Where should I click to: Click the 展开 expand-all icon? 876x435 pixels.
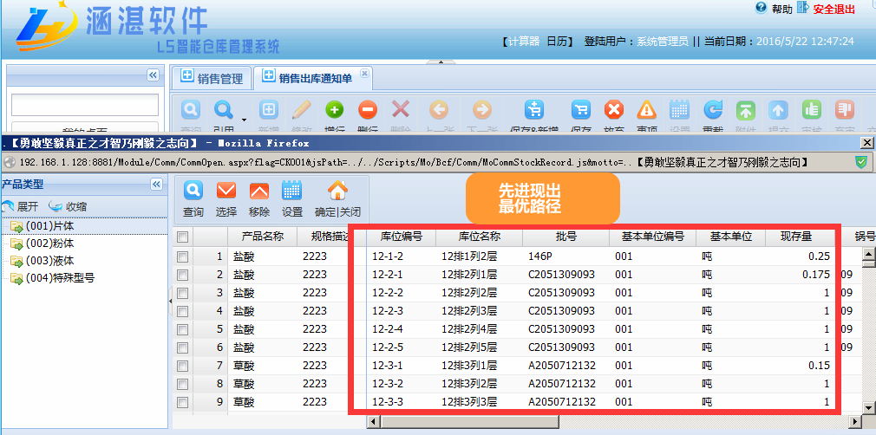9,207
